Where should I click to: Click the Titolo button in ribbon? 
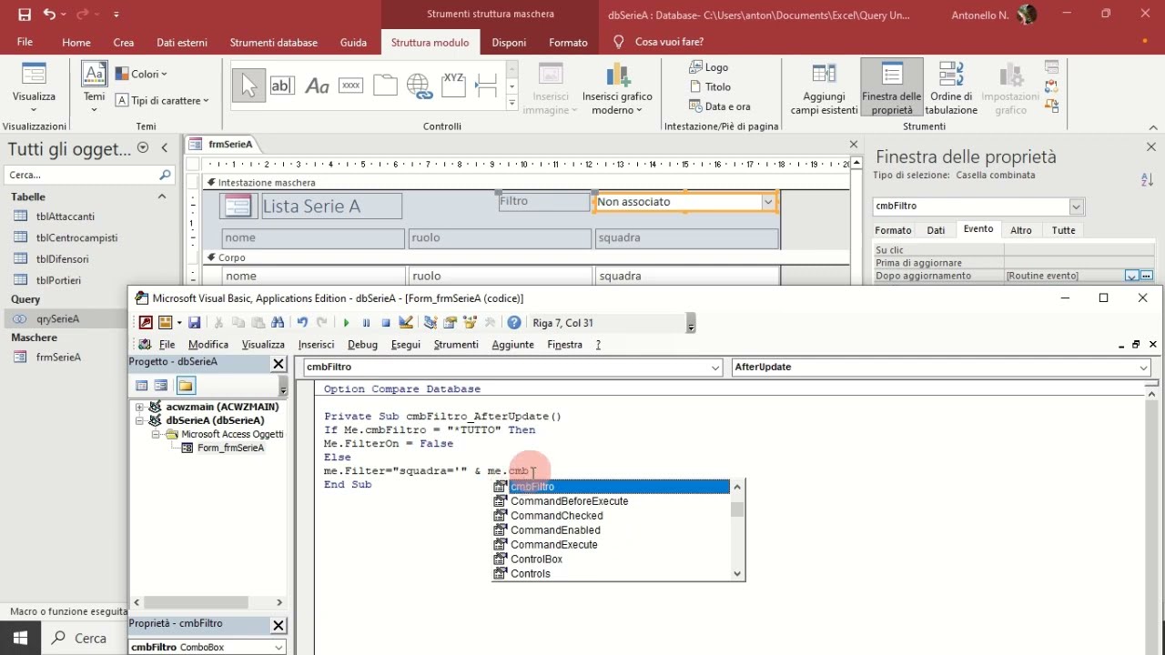(x=710, y=87)
